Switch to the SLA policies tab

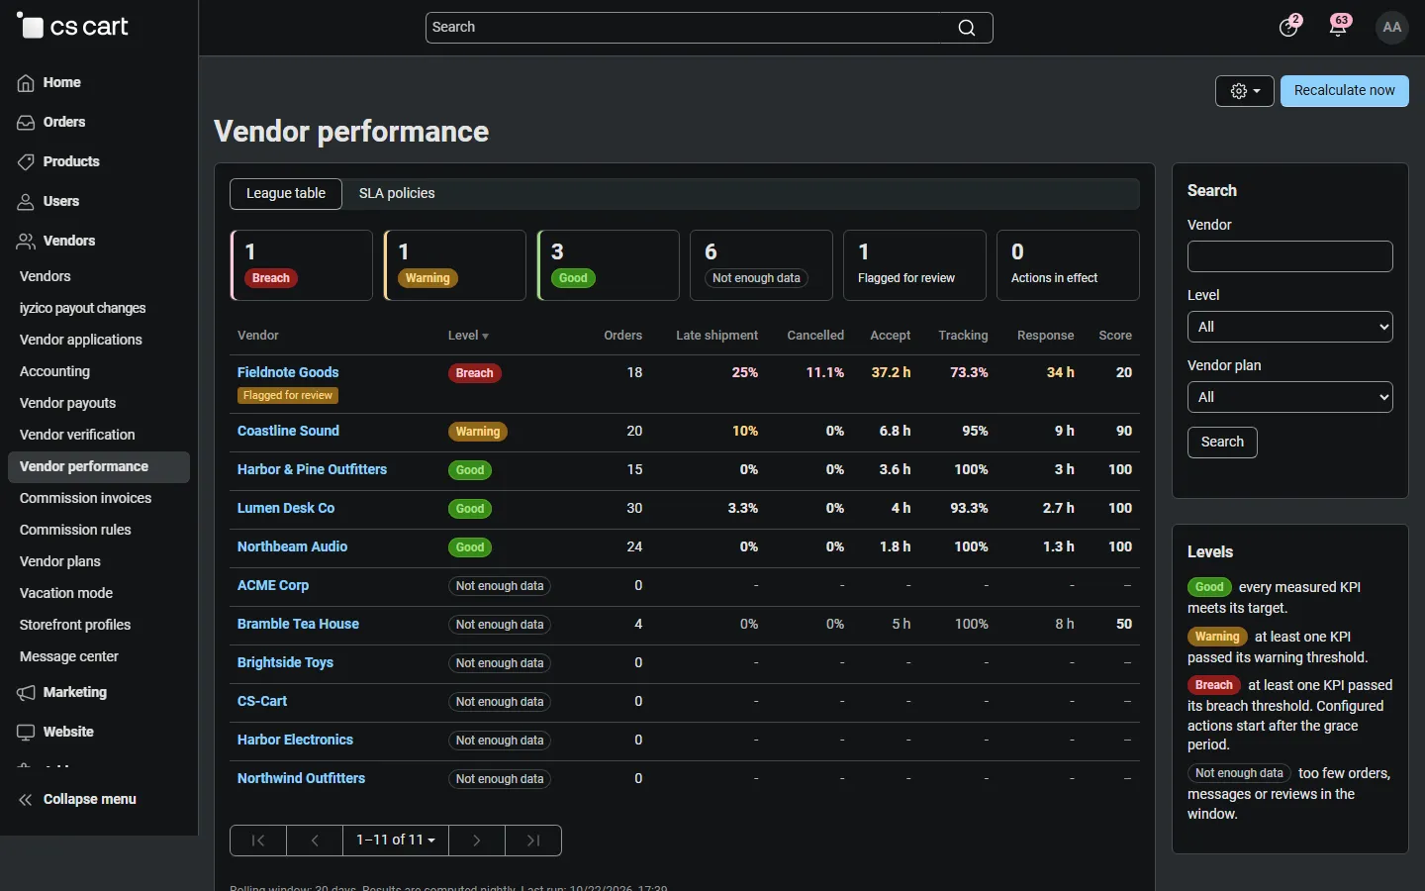point(397,194)
